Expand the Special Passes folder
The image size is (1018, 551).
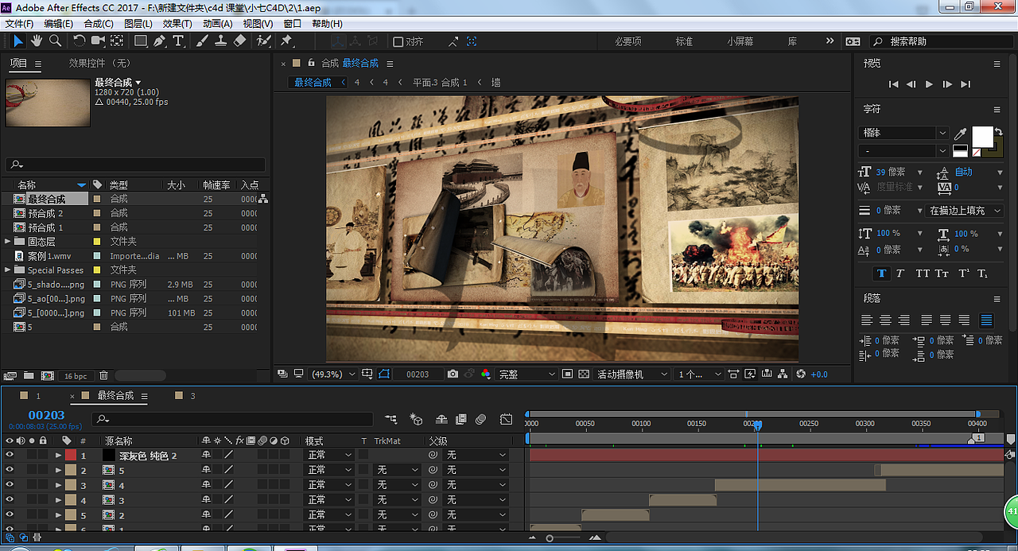coord(8,270)
